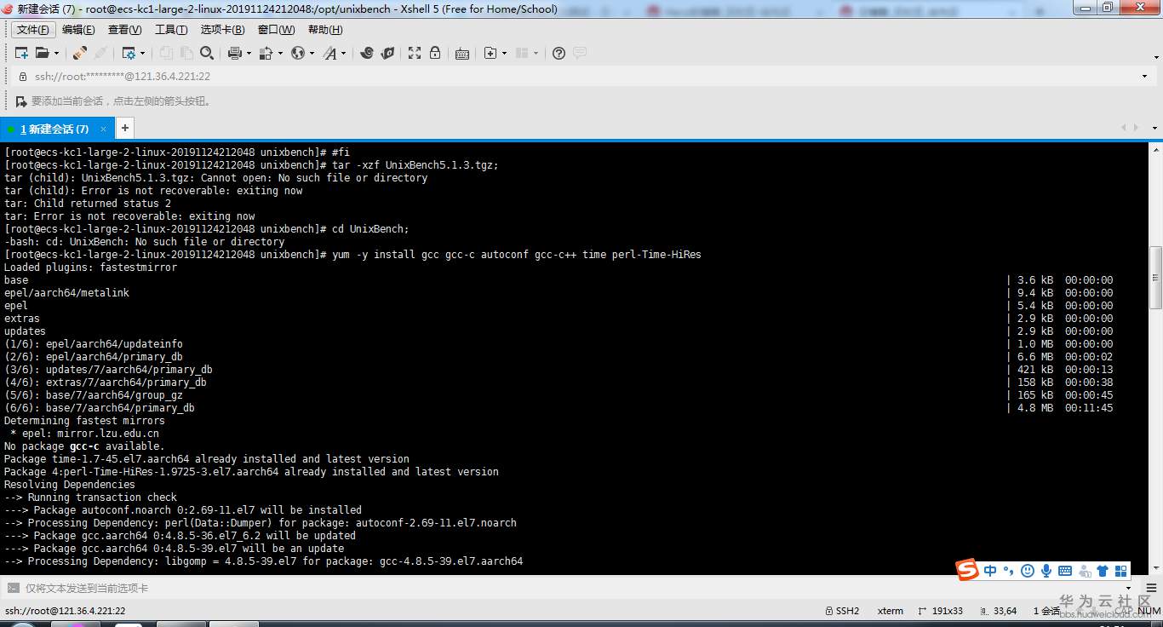The width and height of the screenshot is (1163, 627).
Task: Open session properties gear icon
Action: tap(129, 53)
